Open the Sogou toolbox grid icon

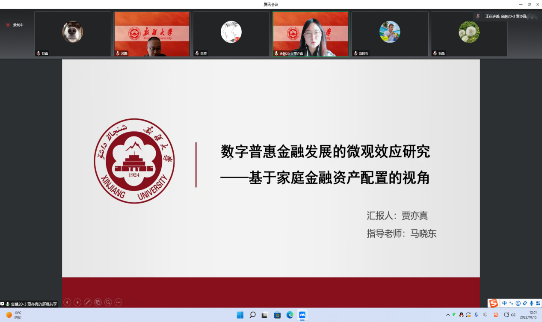pyautogui.click(x=538, y=303)
